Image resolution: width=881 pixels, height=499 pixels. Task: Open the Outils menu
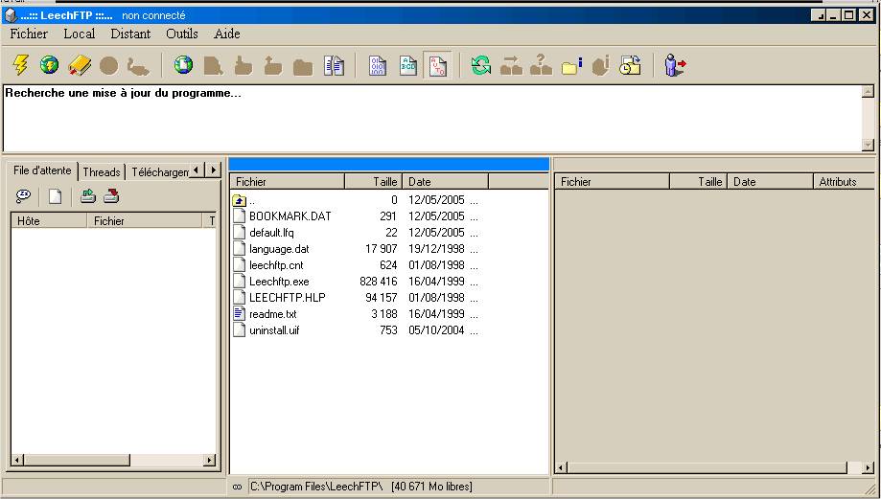pyautogui.click(x=182, y=34)
